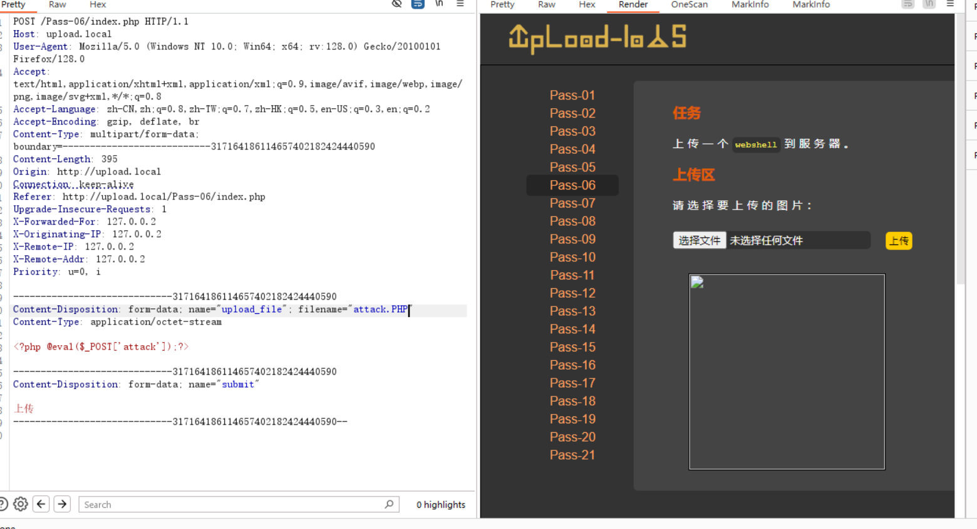
Task: Click "Content-Length: 395" header line
Action: coord(65,159)
